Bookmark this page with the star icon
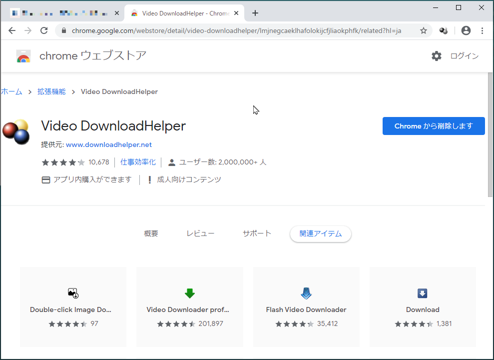 [424, 30]
